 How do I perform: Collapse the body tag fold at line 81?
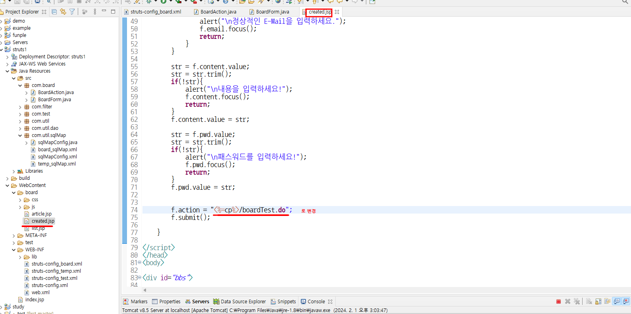[139, 262]
